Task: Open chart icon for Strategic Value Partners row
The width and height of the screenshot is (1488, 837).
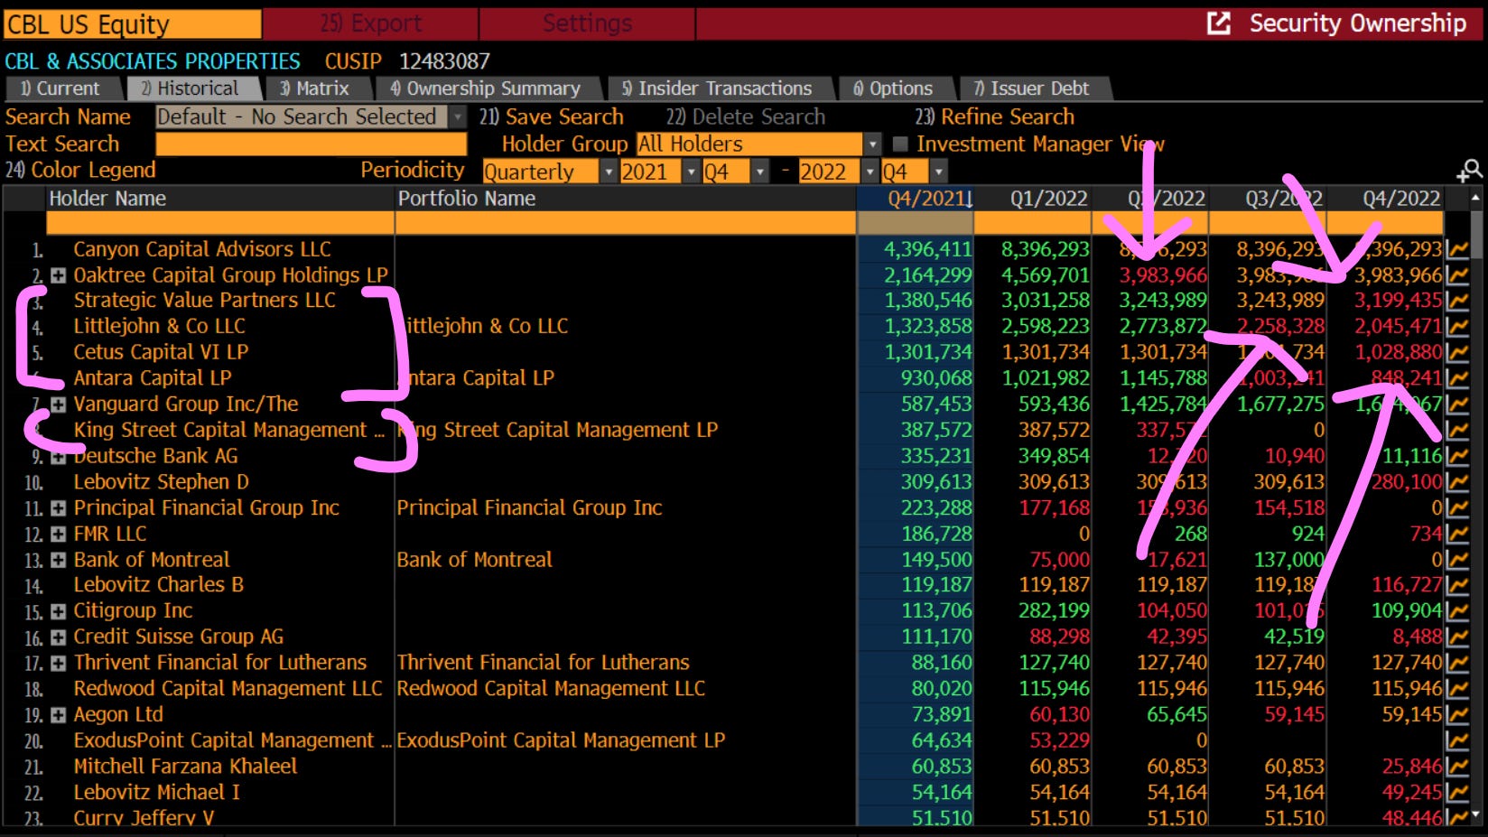Action: pos(1456,301)
